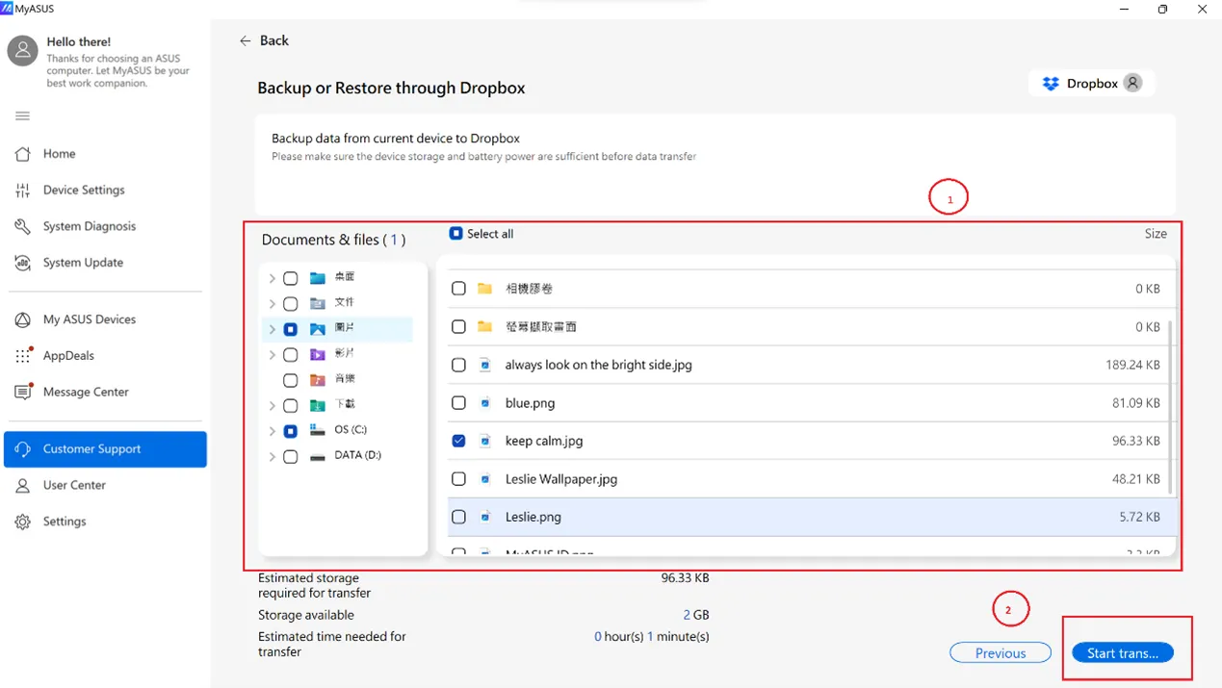Check the blue.png checkbox
The image size is (1222, 688).
click(x=458, y=402)
